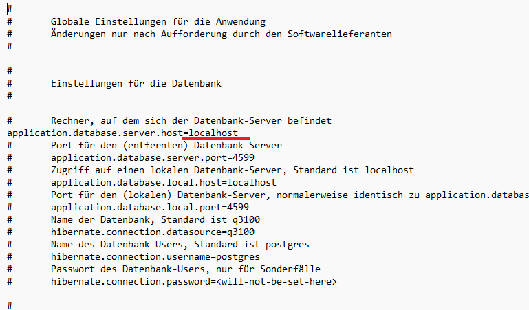Click the word 'Rechner' in the comment
Image resolution: width=529 pixels, height=310 pixels.
coord(70,120)
